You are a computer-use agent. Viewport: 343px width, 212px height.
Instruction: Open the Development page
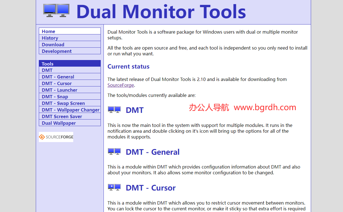(x=70, y=51)
